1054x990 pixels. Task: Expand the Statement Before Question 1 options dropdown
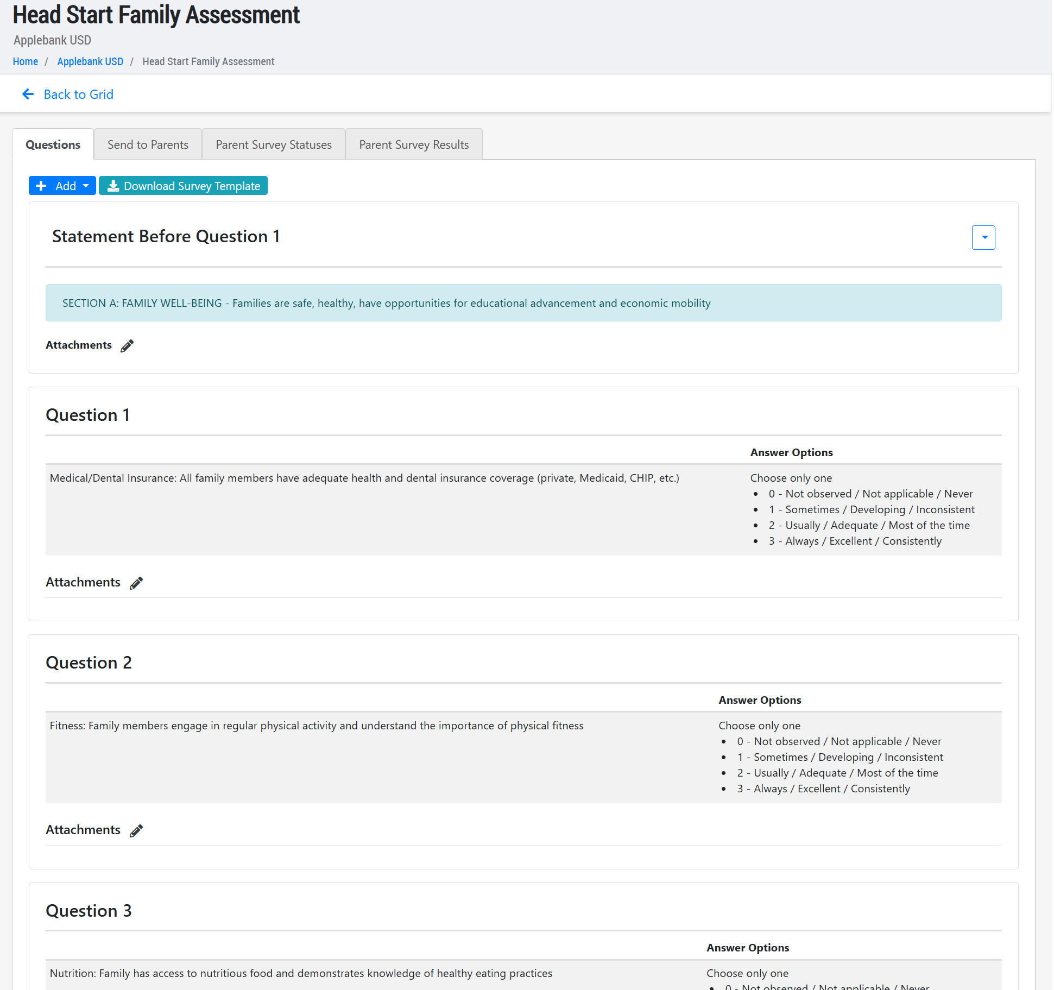pos(983,237)
